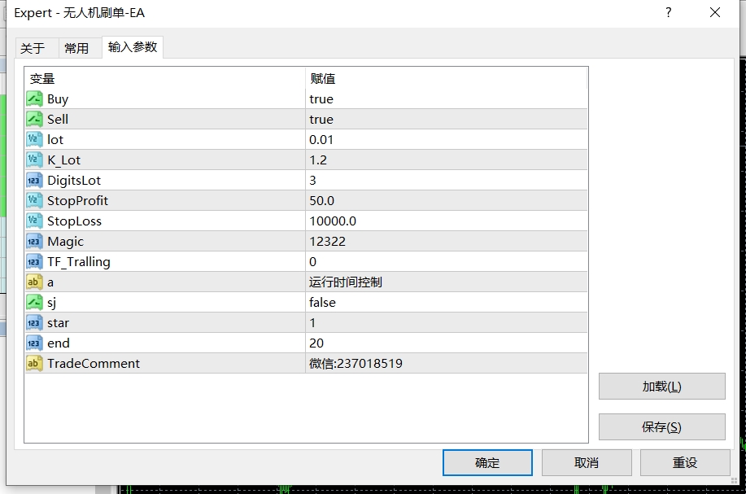746x494 pixels.
Task: Click the 取消 button
Action: [x=587, y=462]
